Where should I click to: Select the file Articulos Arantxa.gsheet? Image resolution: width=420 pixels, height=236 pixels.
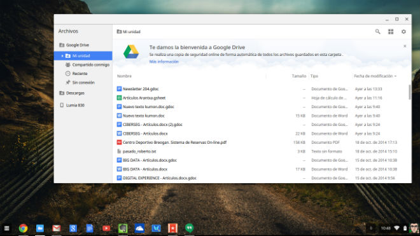click(144, 98)
